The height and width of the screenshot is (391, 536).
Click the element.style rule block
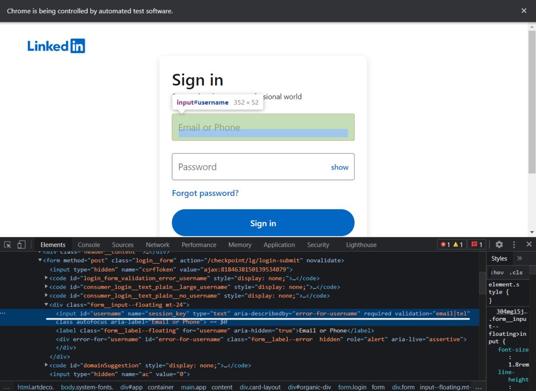[x=508, y=292]
